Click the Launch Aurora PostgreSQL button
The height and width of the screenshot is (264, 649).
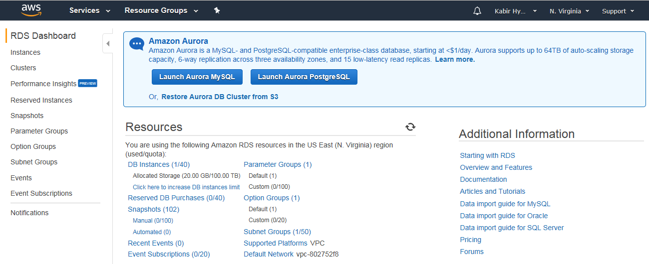tap(304, 77)
